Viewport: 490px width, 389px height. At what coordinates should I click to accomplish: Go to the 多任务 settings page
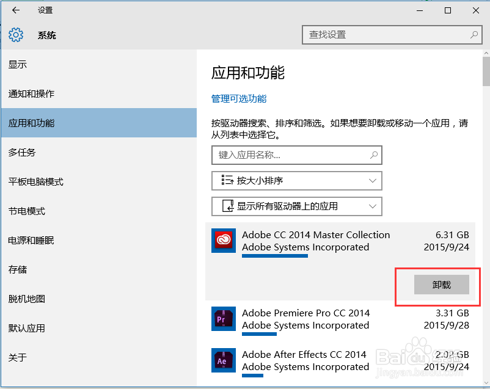[x=22, y=153]
